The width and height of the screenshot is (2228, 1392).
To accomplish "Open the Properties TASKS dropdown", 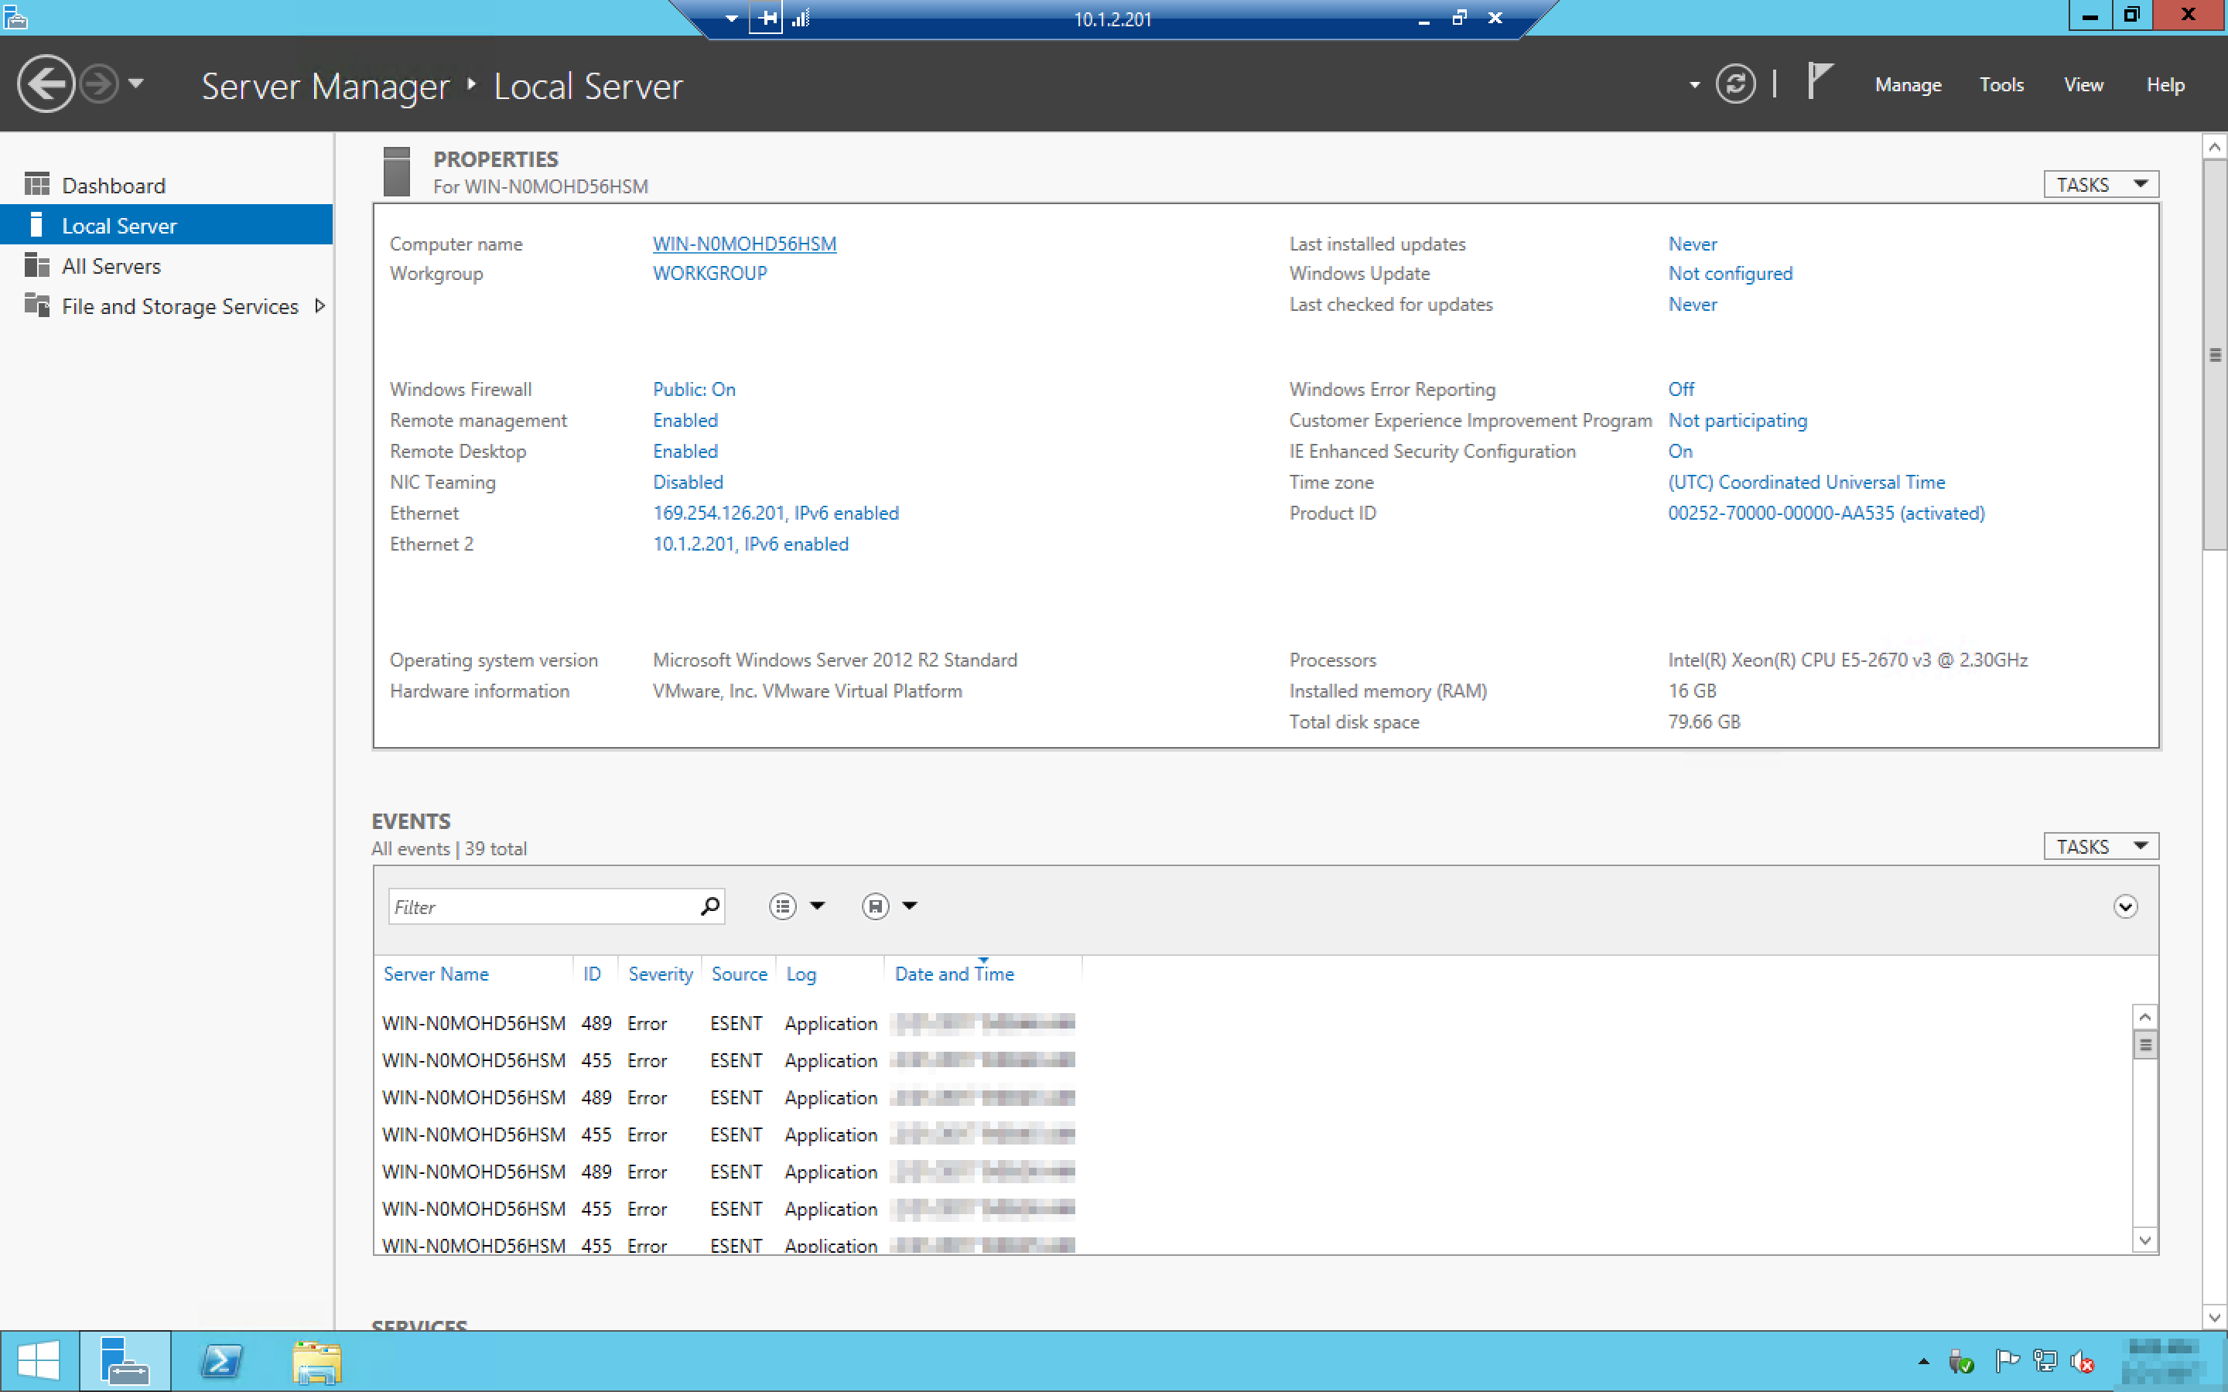I will (x=2100, y=185).
